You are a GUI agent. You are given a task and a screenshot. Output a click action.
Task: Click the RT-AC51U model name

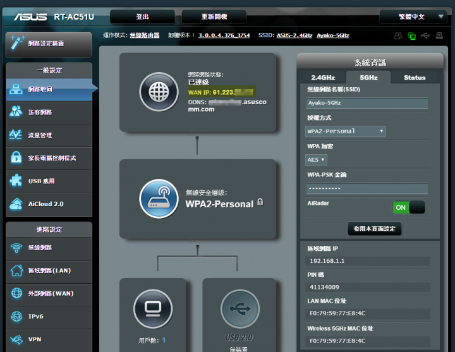74,17
